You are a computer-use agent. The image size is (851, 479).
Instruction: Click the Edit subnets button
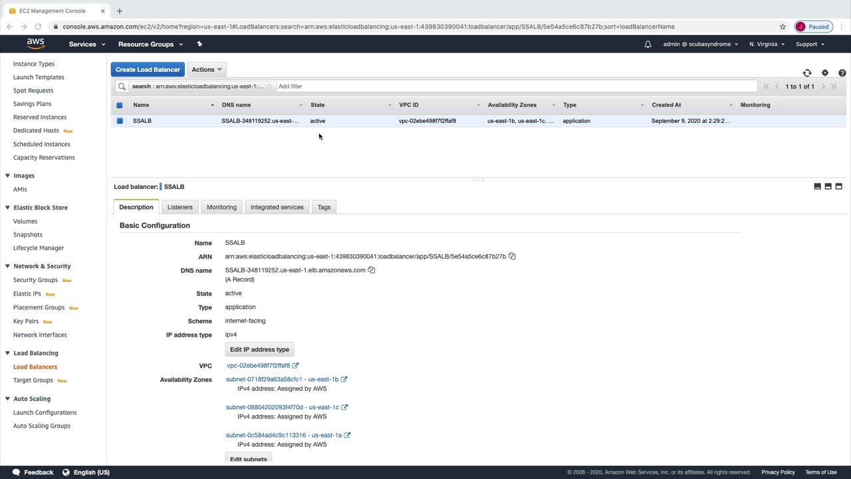pos(248,459)
